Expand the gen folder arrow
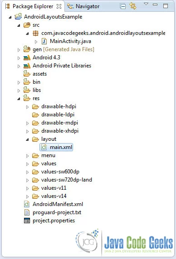Viewport: 176px width, 259px height. pos(19,50)
